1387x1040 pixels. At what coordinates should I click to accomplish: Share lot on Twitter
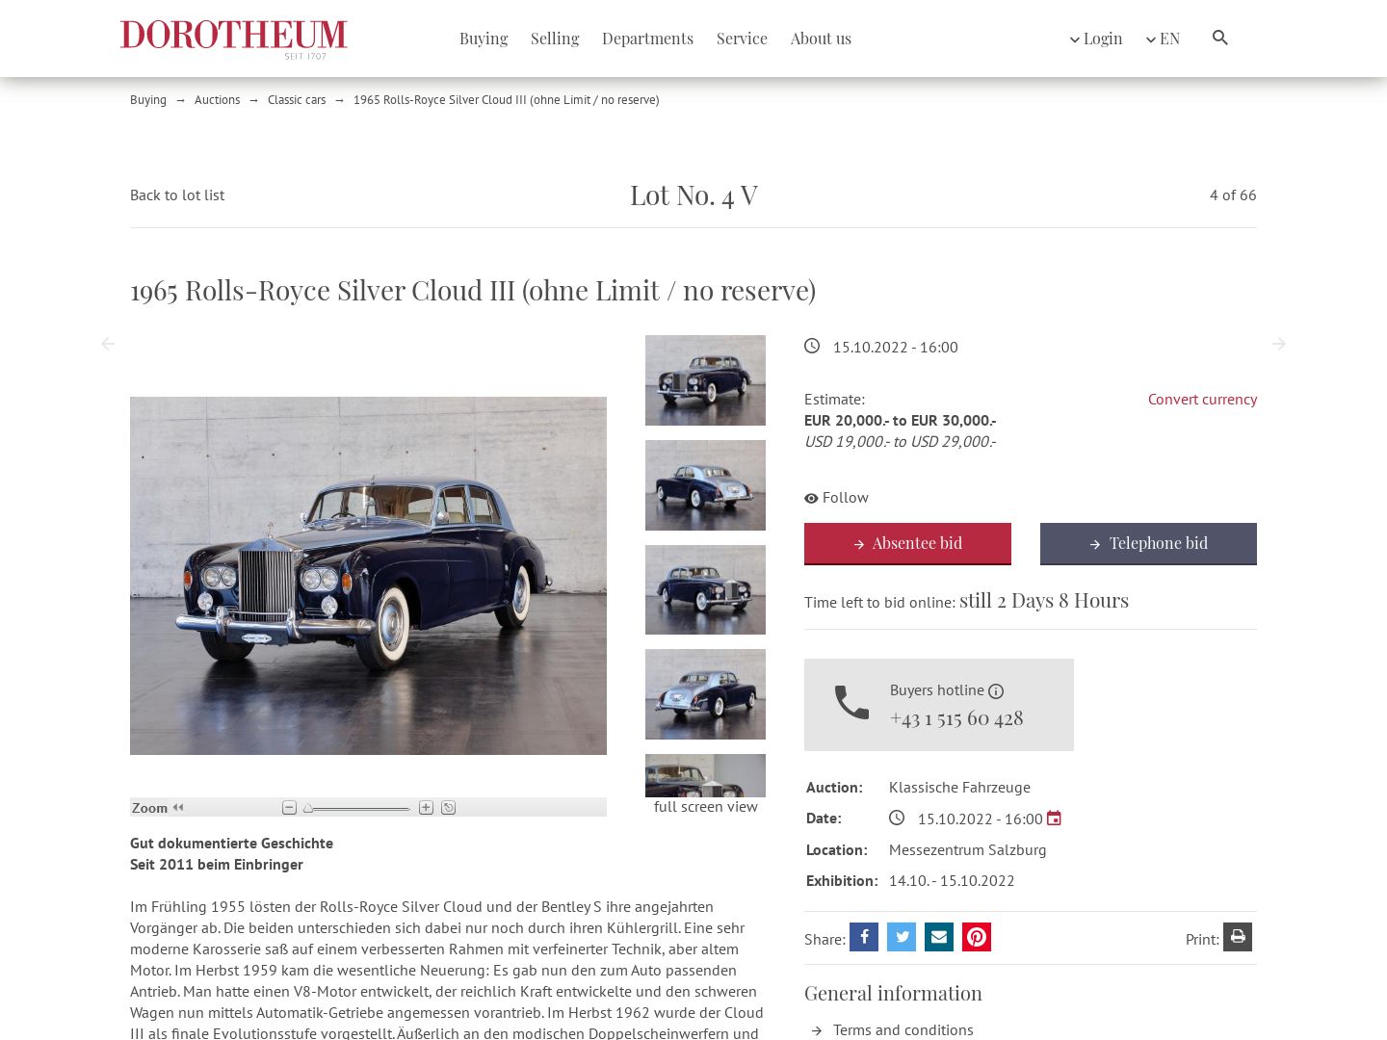pos(902,937)
